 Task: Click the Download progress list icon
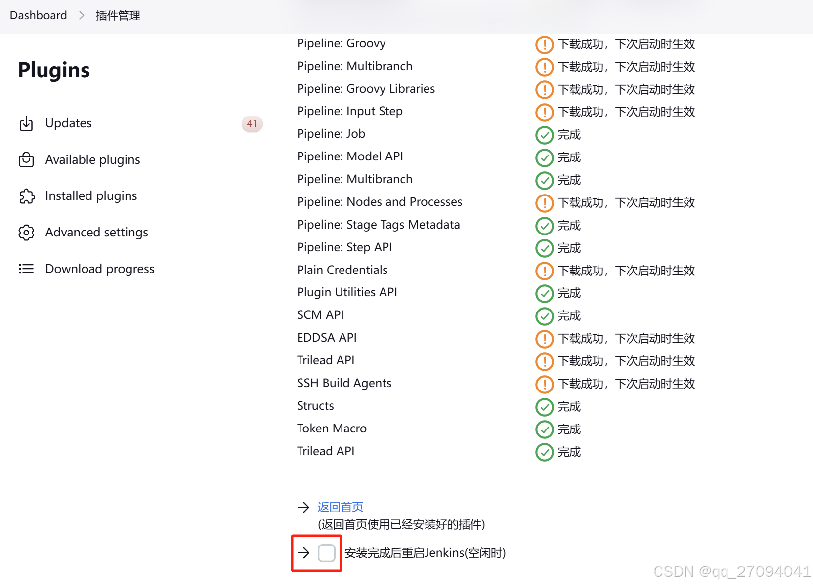pyautogui.click(x=26, y=269)
